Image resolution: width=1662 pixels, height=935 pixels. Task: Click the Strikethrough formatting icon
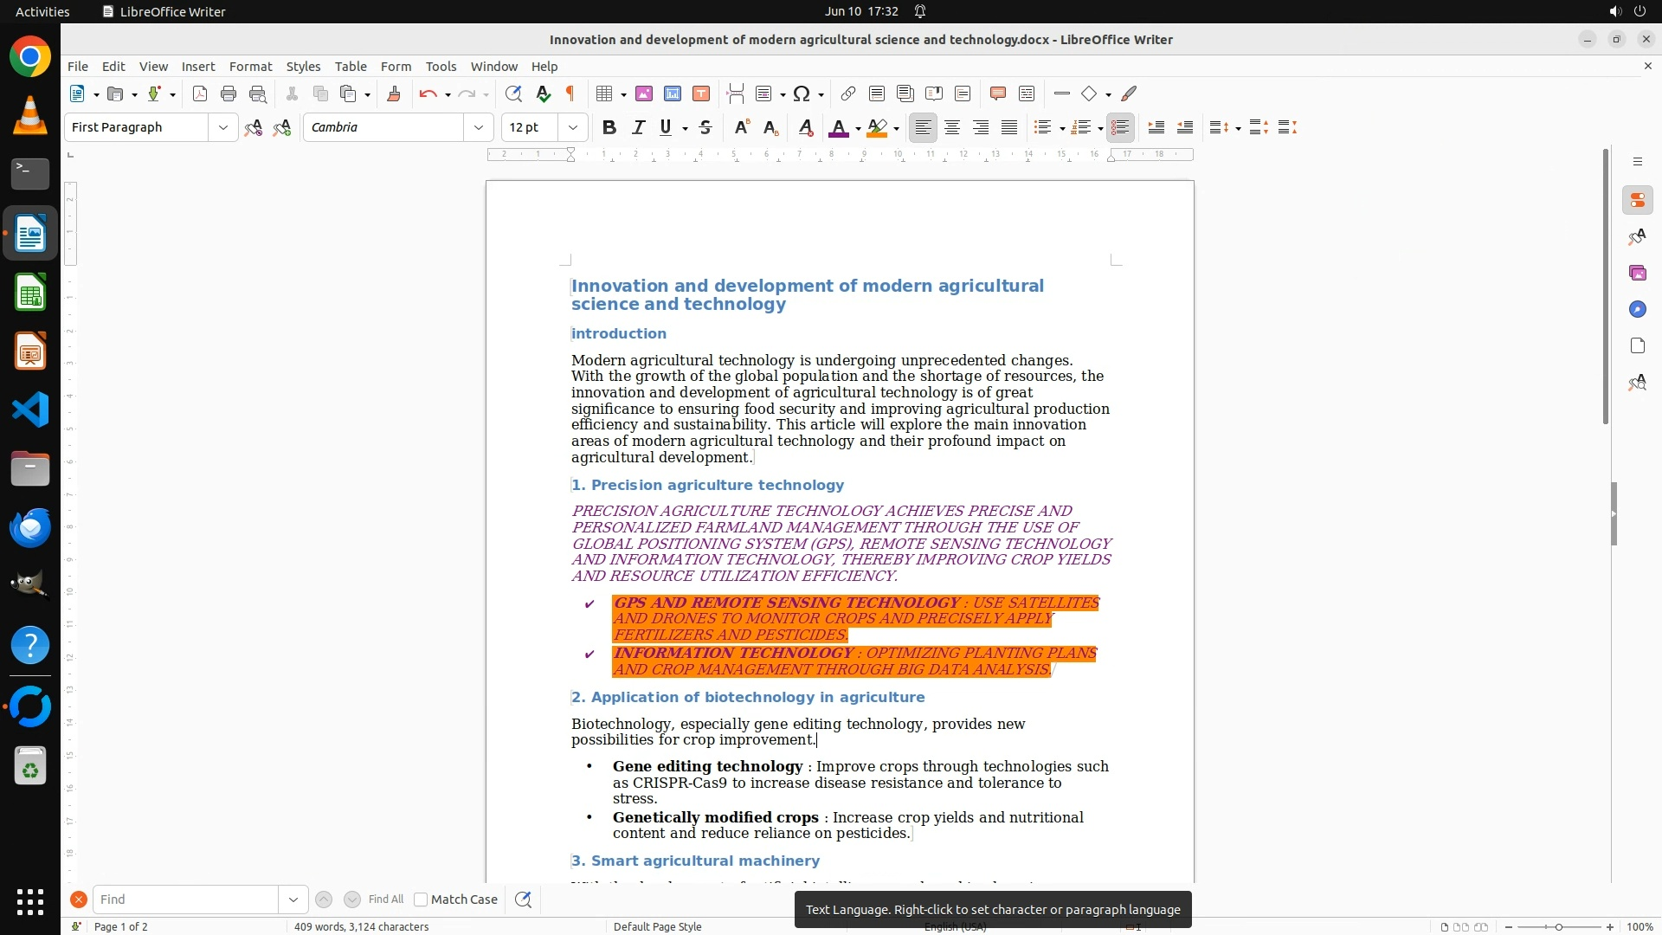(705, 128)
